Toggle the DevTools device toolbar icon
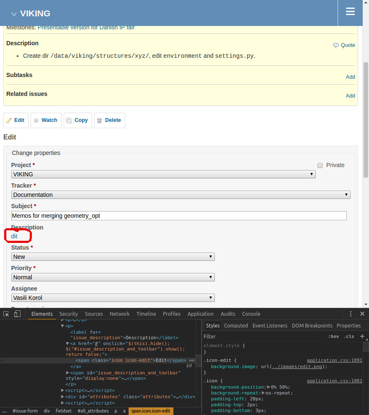 [x=17, y=314]
